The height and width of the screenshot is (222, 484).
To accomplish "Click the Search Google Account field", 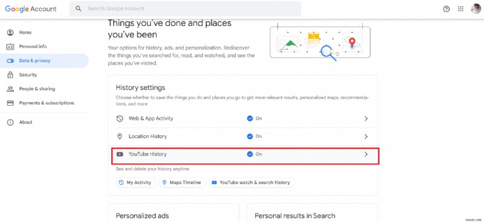I will tap(185, 8).
